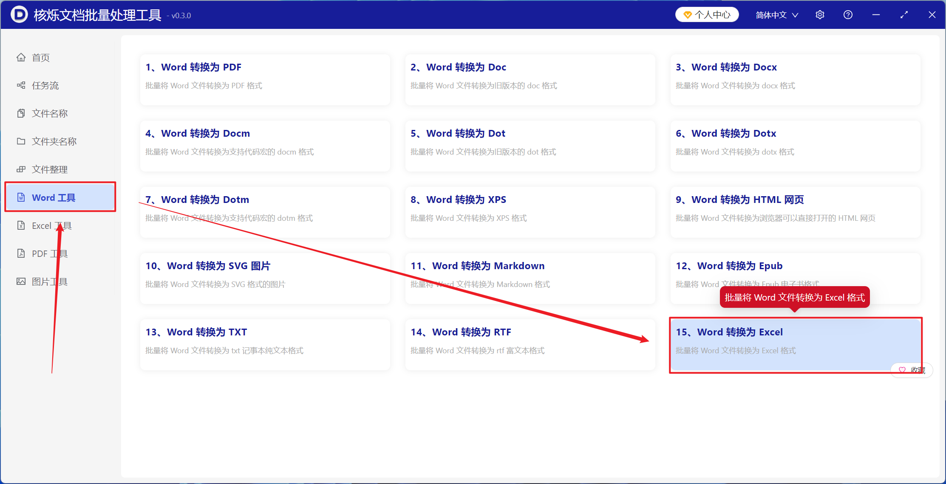Maximize the window with expand arrows
This screenshot has height=484, width=946.
coord(904,15)
